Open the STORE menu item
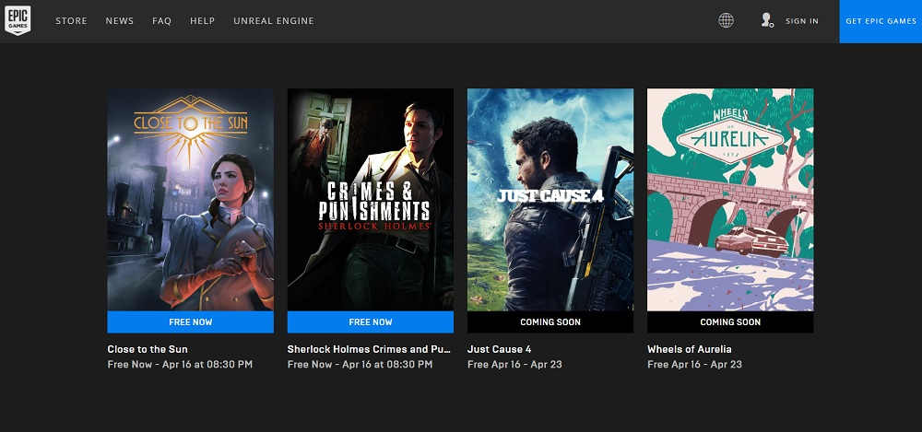This screenshot has width=922, height=432. (x=71, y=21)
